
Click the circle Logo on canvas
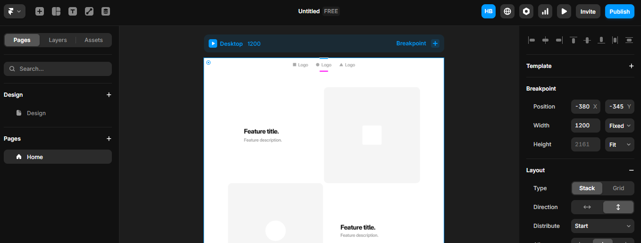(x=324, y=65)
